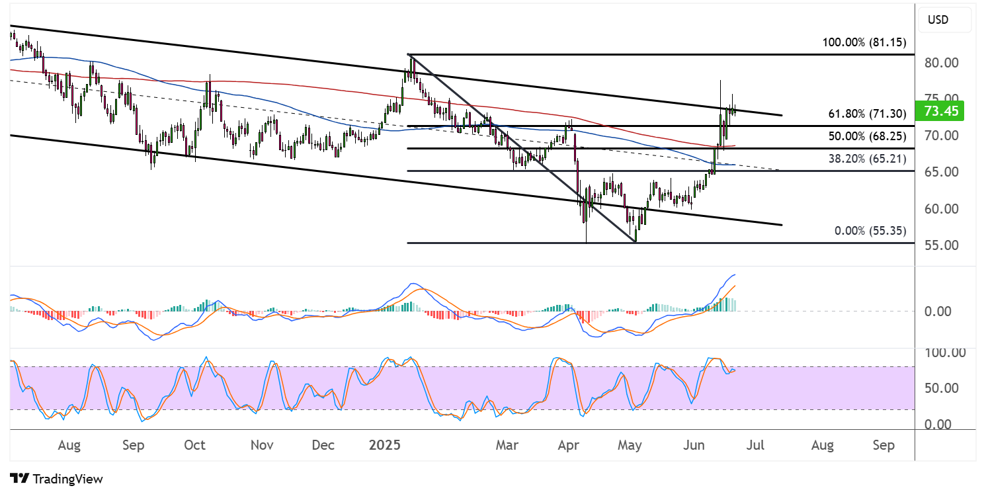Click the 55.00 price axis value
986x496 pixels.
pos(942,245)
